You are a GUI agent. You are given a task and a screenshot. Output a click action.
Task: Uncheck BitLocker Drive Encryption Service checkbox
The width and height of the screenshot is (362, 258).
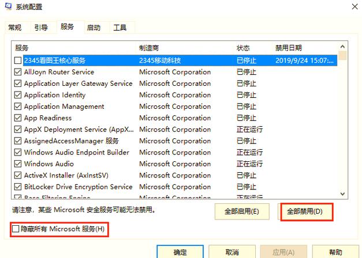[x=18, y=187]
